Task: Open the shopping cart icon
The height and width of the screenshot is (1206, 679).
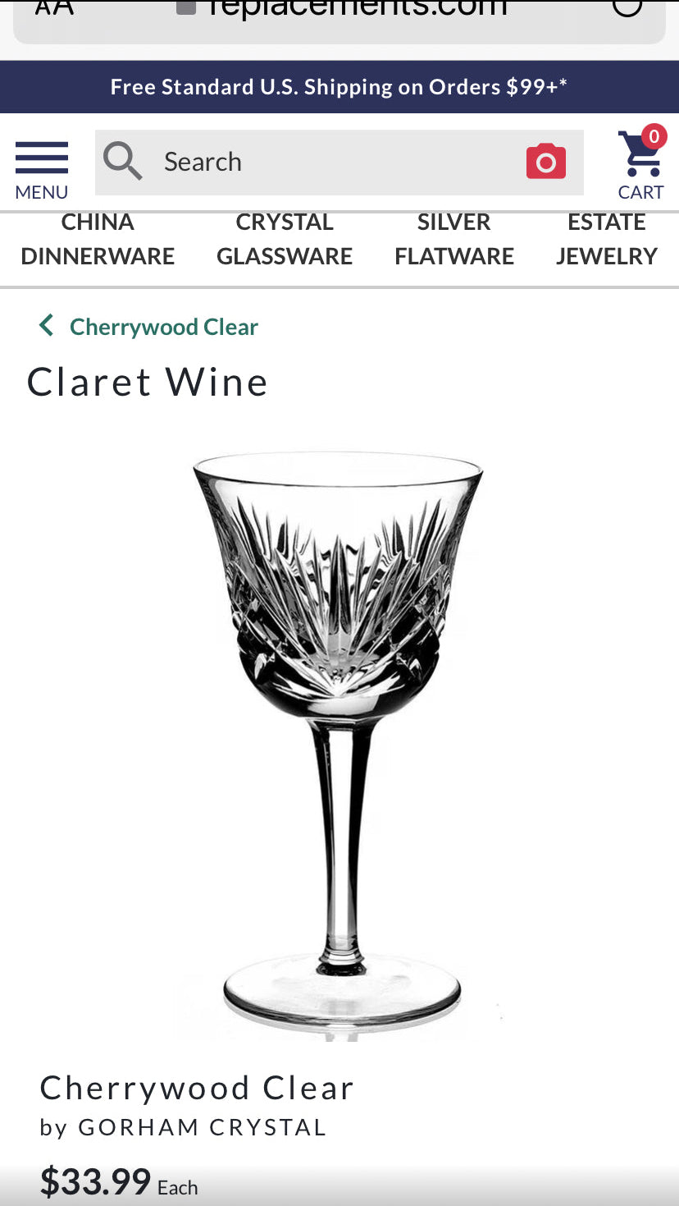Action: [640, 165]
